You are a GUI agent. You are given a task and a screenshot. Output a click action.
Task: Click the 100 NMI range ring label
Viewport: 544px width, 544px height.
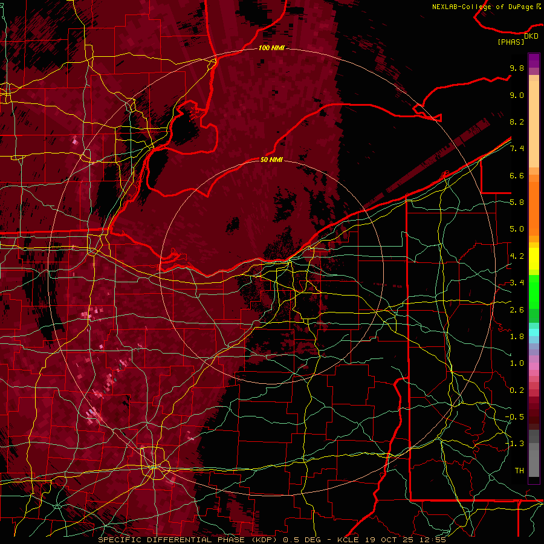tap(271, 48)
